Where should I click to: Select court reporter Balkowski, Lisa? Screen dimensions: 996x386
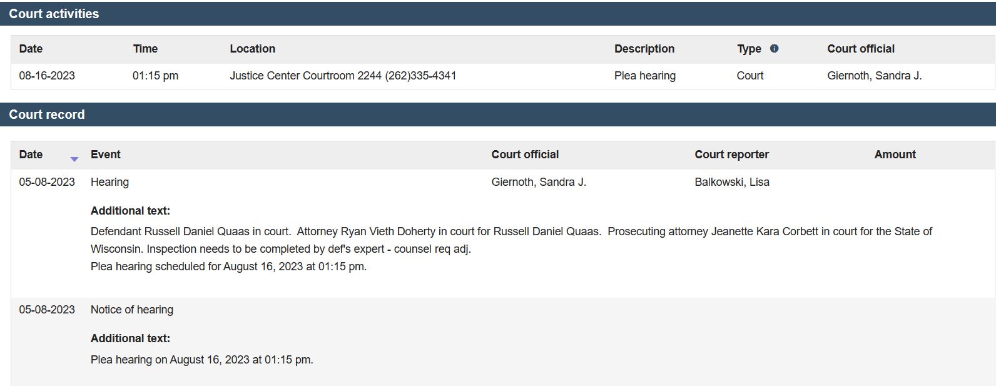pyautogui.click(x=732, y=182)
